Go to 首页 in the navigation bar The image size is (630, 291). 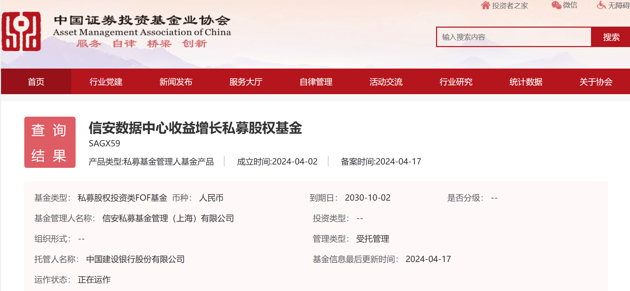(36, 82)
